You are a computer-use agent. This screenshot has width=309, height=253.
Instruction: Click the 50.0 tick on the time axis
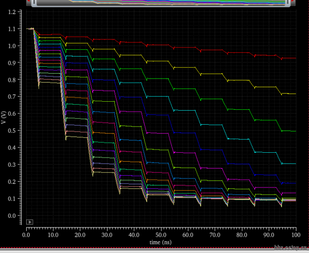(x=161, y=235)
